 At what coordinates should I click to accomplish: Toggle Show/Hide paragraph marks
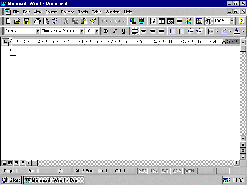pos(208,21)
